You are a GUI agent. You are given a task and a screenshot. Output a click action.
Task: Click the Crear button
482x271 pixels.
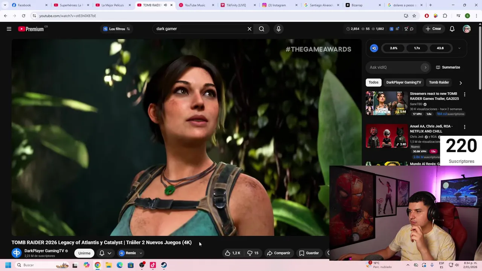(433, 29)
